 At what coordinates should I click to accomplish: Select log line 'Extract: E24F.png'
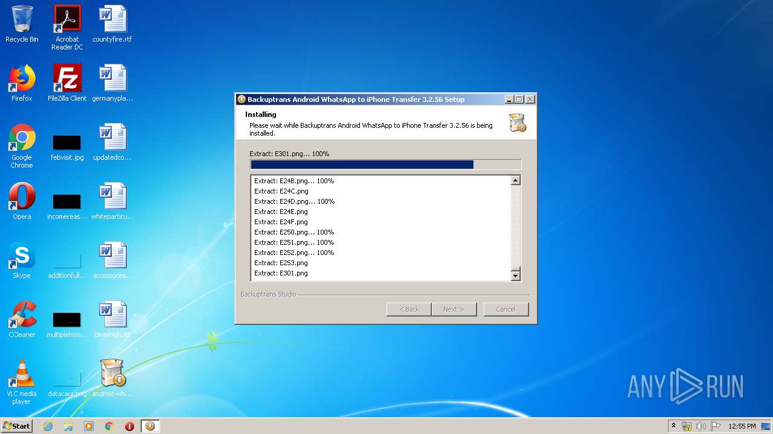(281, 222)
